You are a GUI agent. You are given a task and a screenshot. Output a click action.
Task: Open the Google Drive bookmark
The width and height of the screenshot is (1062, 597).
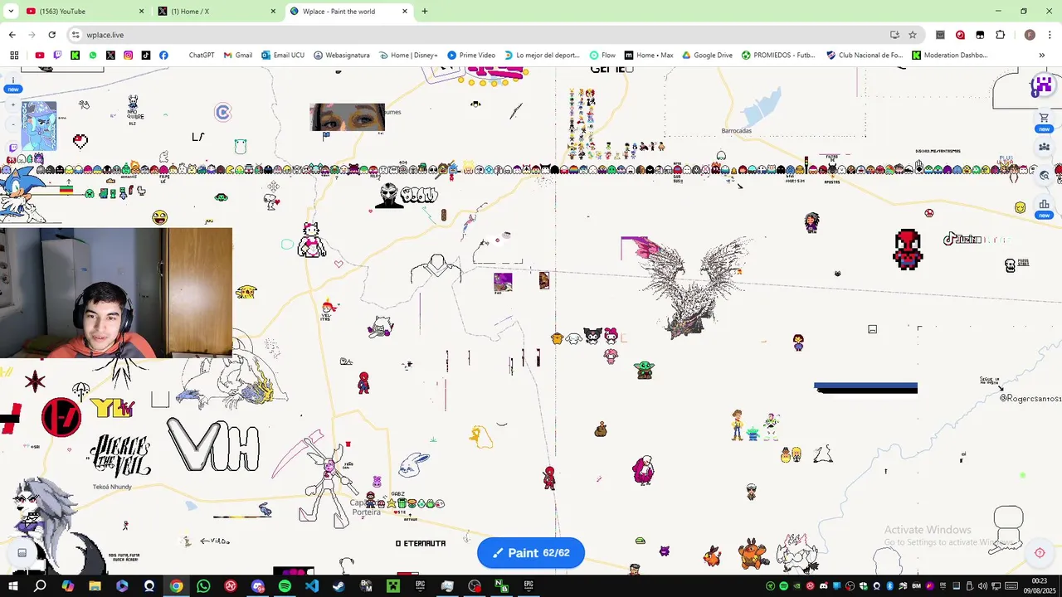(x=707, y=56)
